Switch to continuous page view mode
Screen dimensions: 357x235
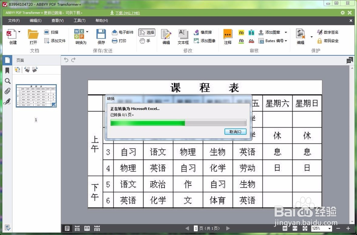(77, 228)
